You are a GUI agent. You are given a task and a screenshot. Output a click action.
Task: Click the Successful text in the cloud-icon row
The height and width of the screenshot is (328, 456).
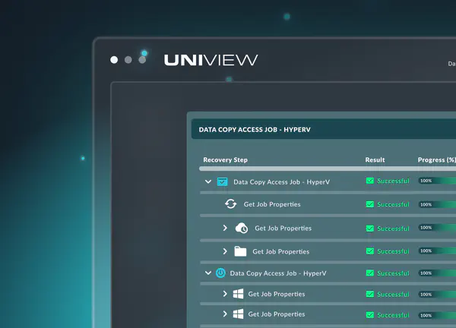(393, 229)
